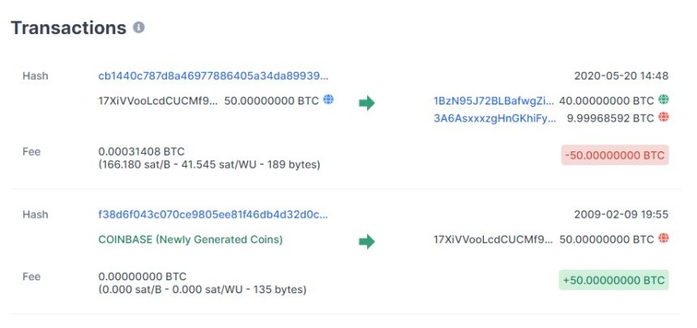This screenshot has height=328, width=697.
Task: Click blue globe icon next to 17XiVVooLcdCUCMf9 input
Action: 328,100
